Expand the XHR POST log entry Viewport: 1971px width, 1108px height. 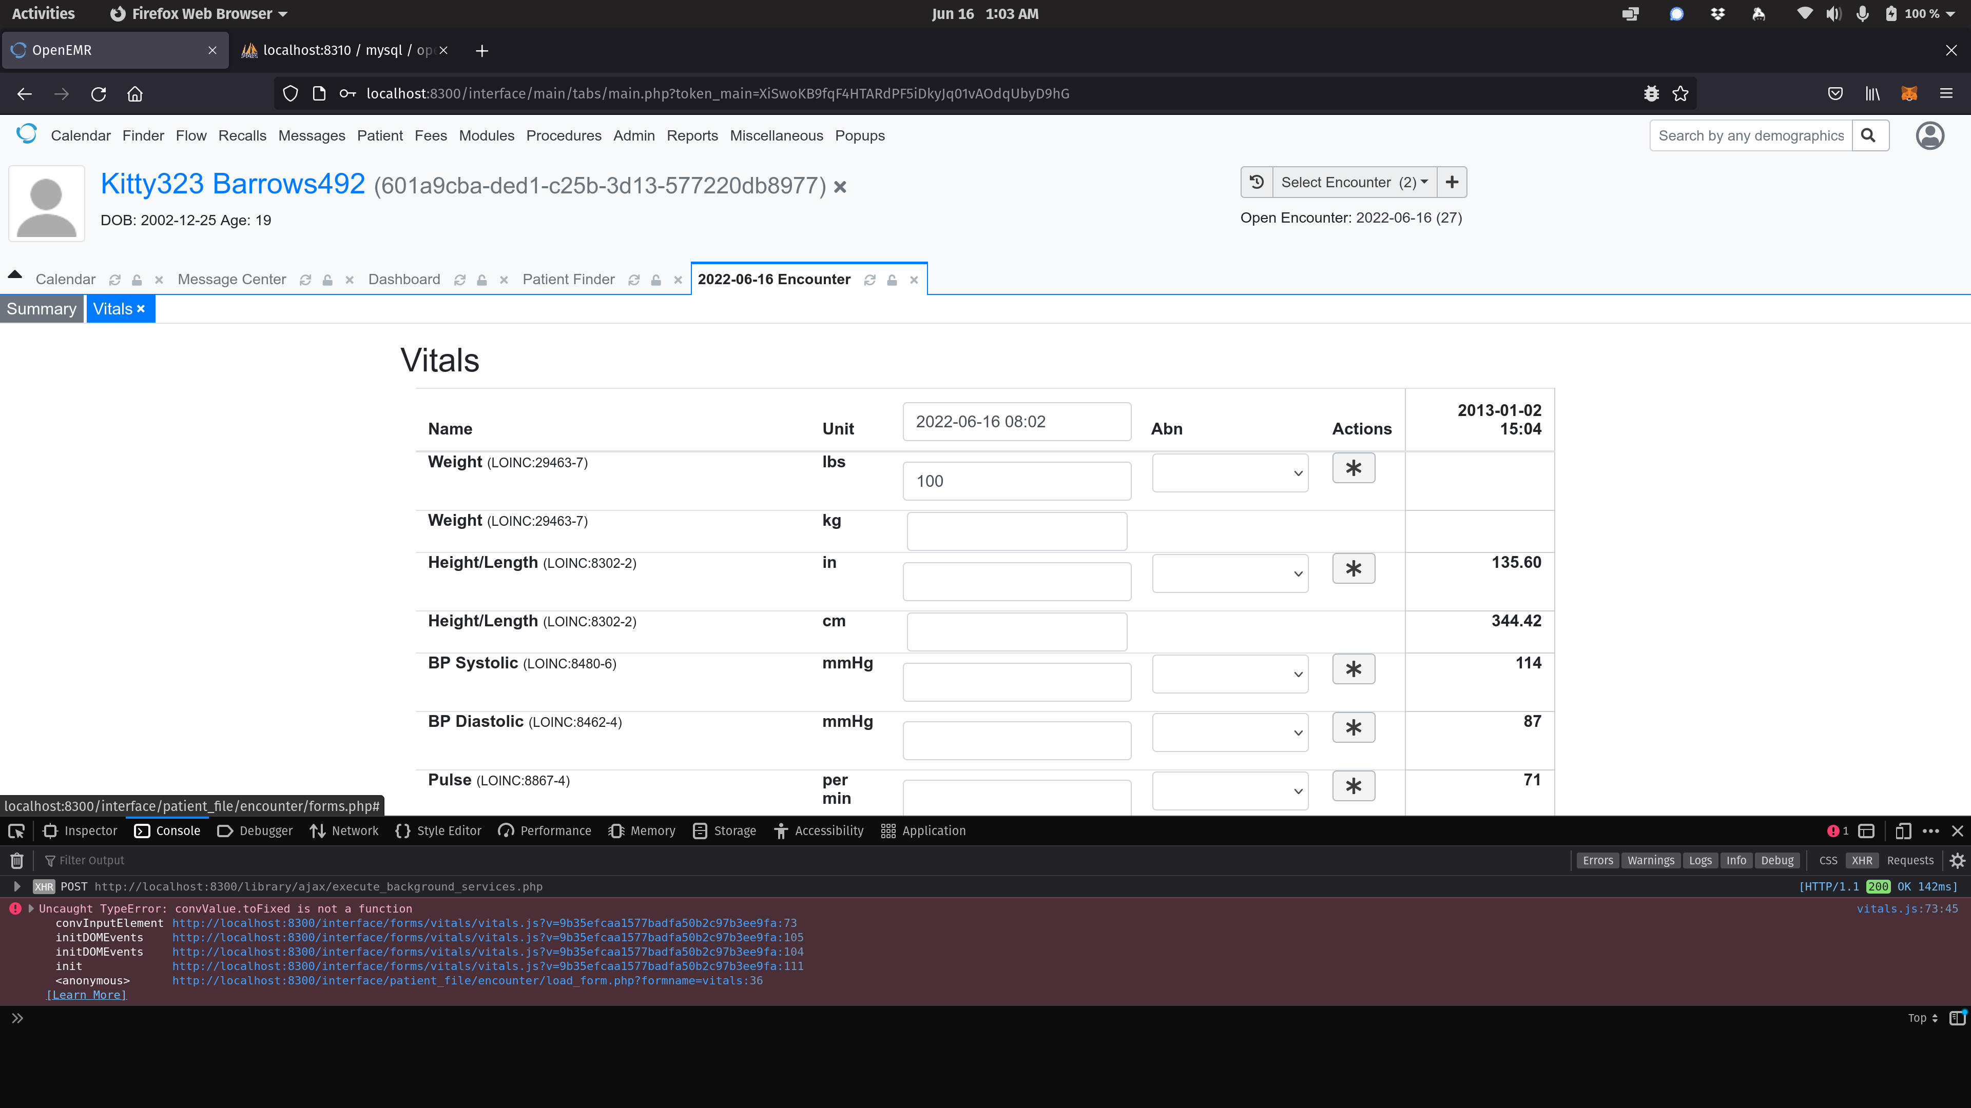(17, 886)
